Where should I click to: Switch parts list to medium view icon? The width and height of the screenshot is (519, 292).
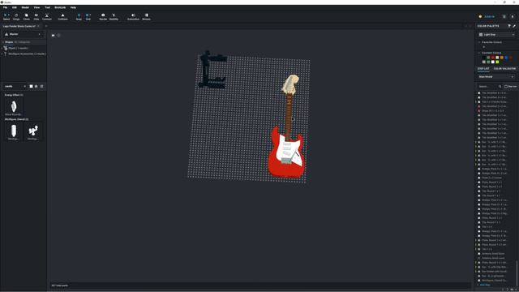point(36,87)
